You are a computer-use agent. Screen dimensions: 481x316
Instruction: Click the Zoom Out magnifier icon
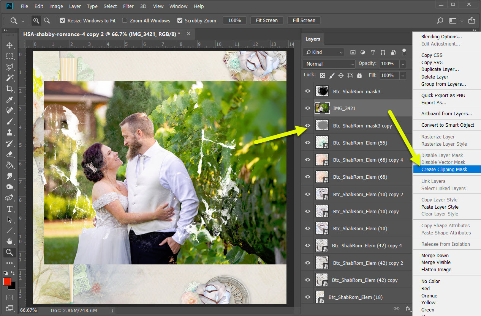(x=47, y=20)
